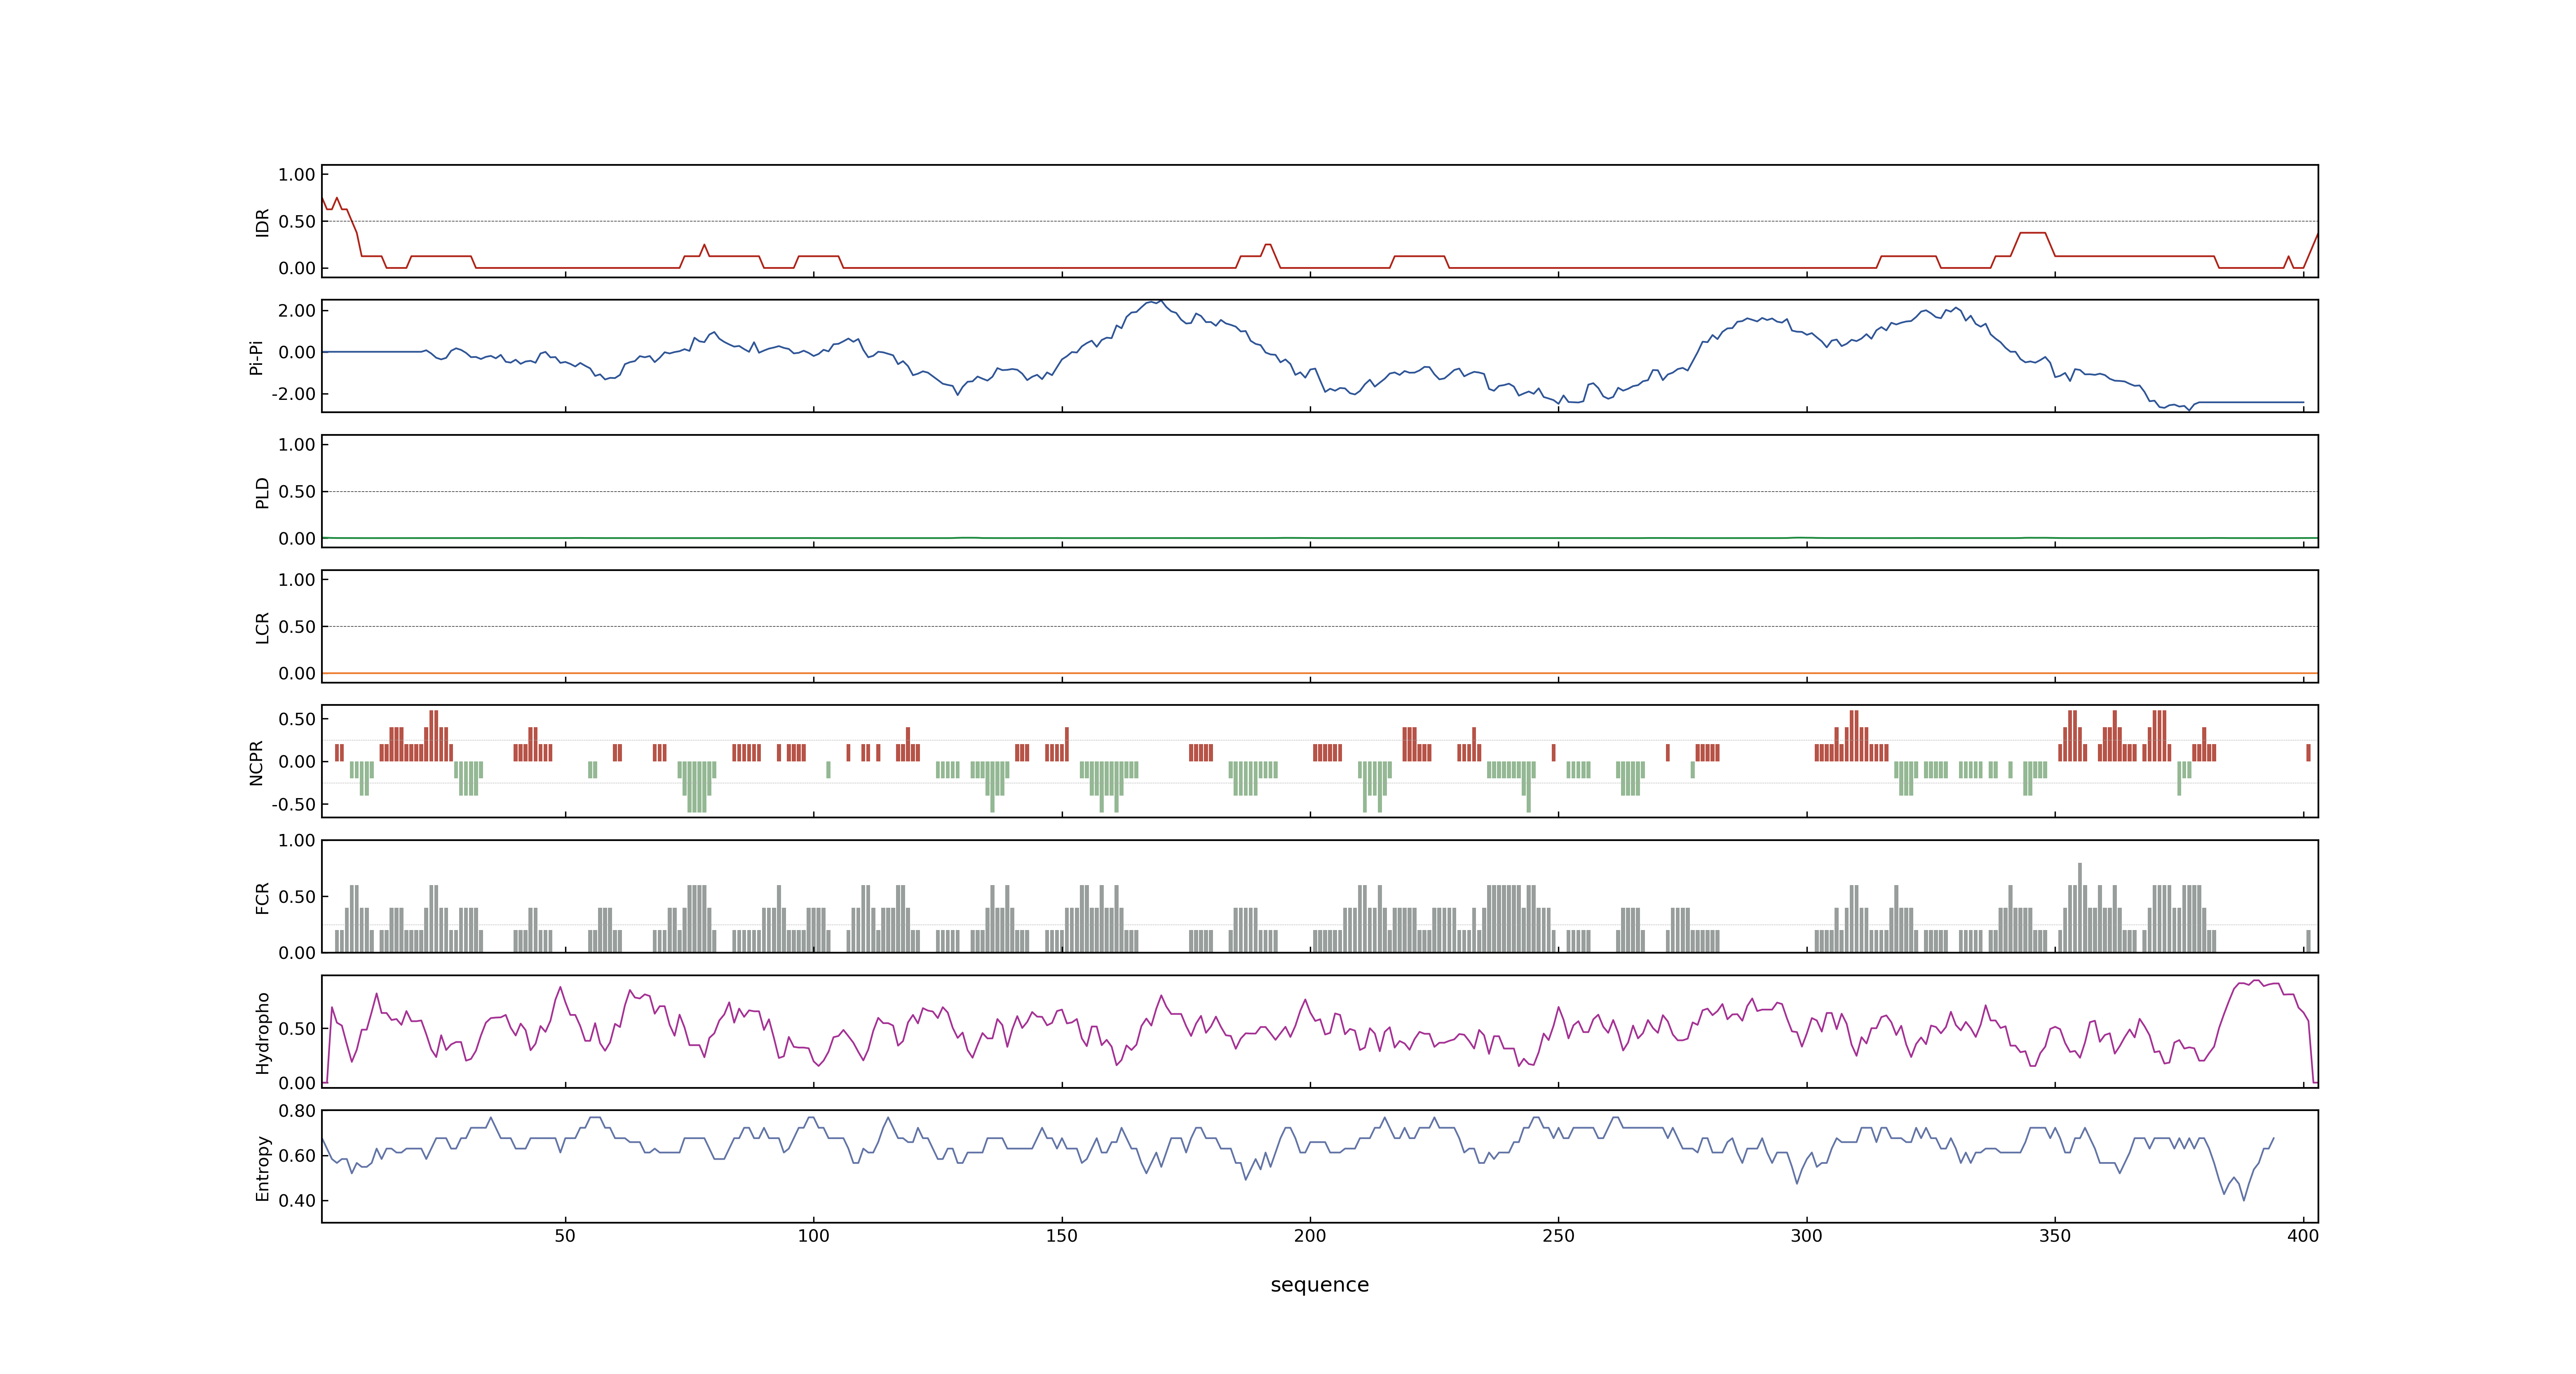
Task: Click the 2.00 tick on Pi-Pi axis
Action: point(297,311)
